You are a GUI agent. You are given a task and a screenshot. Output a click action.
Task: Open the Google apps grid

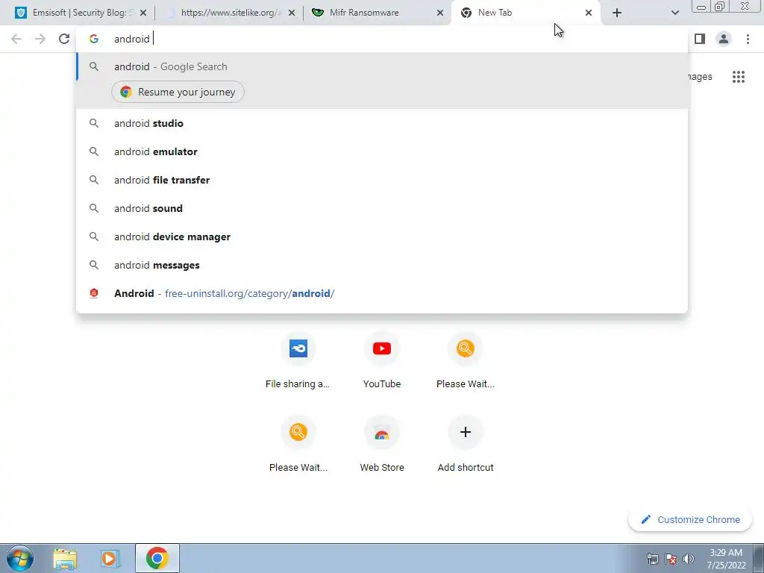pyautogui.click(x=739, y=77)
